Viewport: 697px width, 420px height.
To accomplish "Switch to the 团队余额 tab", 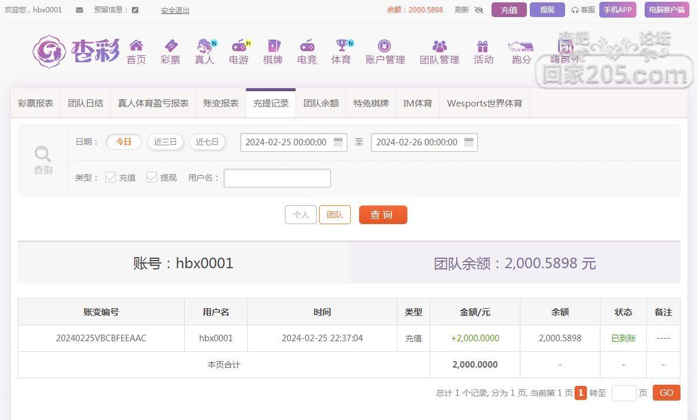I will [321, 104].
